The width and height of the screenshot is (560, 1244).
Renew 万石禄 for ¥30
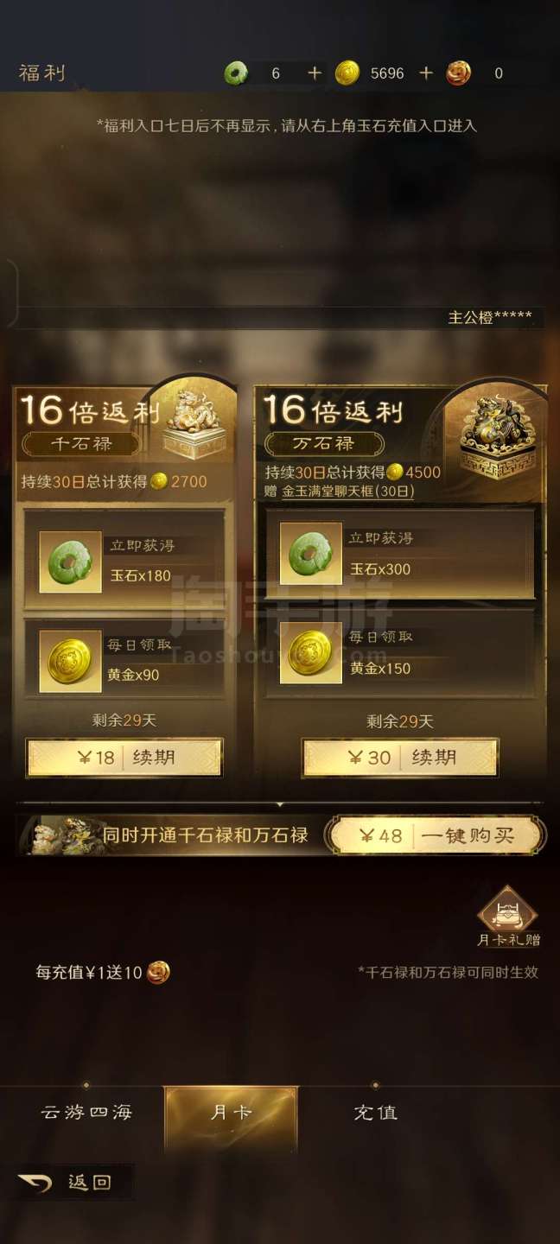click(x=400, y=758)
